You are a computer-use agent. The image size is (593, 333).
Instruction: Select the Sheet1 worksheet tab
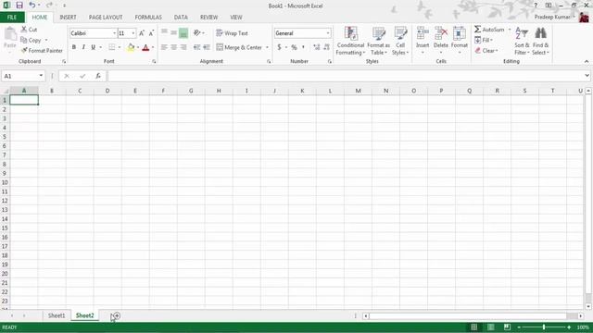click(x=57, y=315)
